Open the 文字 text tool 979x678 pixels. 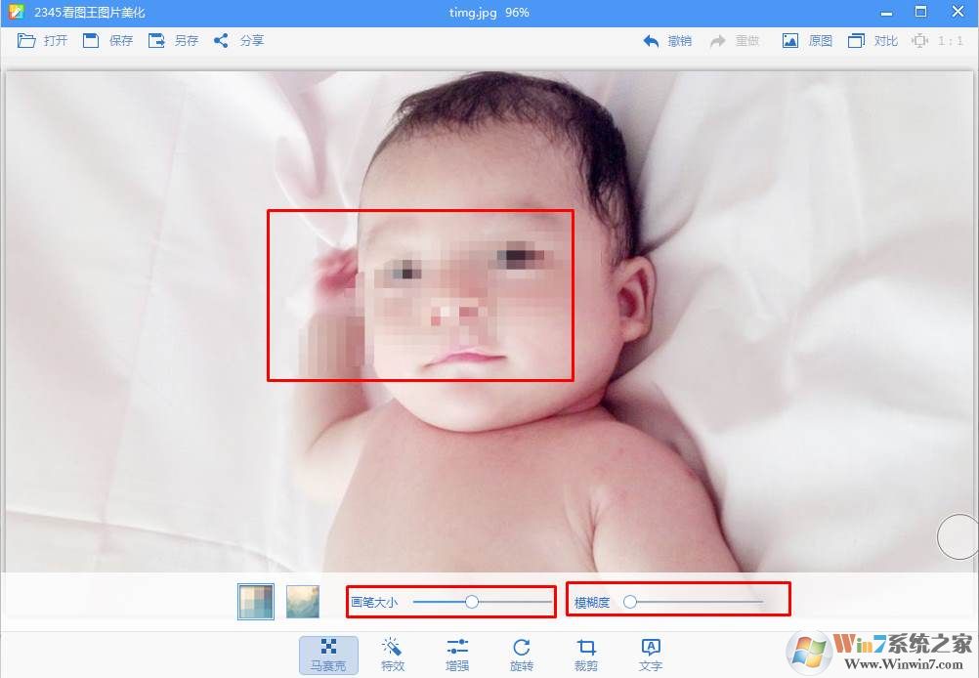651,655
